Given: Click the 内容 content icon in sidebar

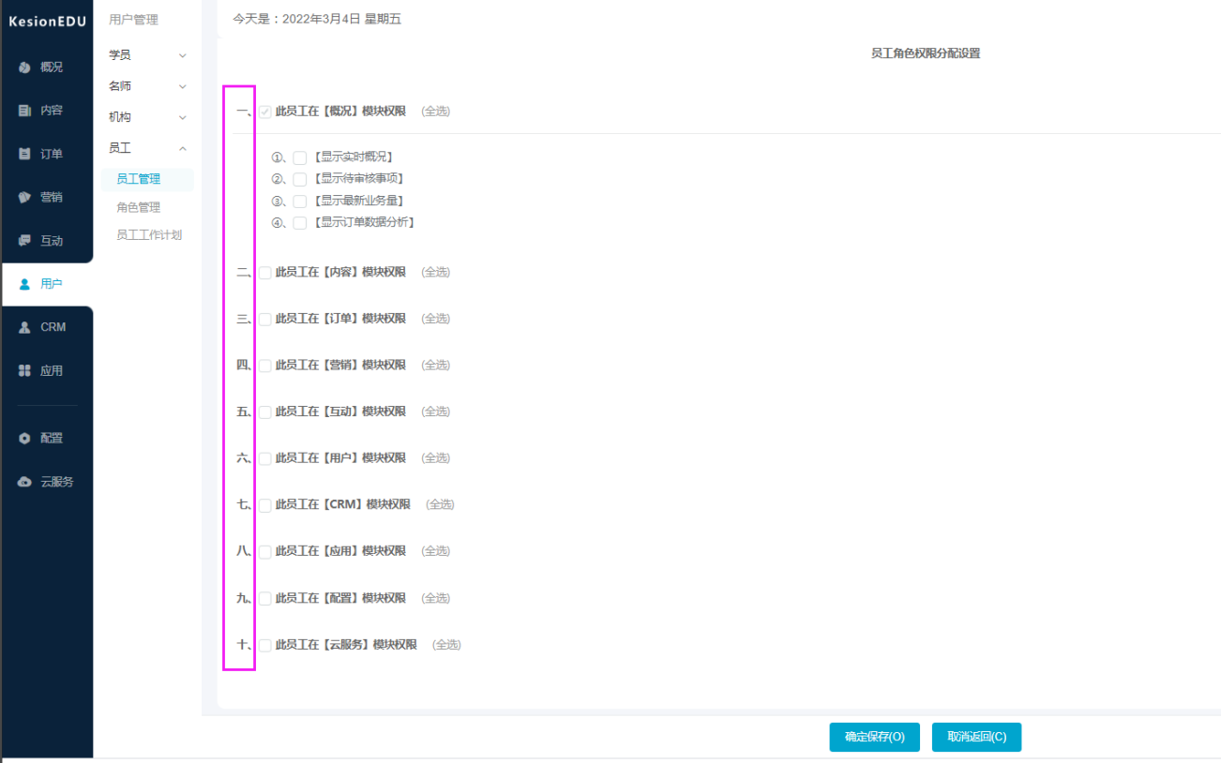Looking at the screenshot, I should click(24, 111).
